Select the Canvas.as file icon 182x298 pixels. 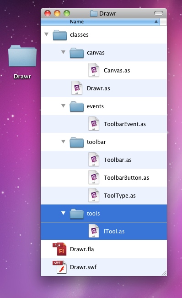pos(94,70)
